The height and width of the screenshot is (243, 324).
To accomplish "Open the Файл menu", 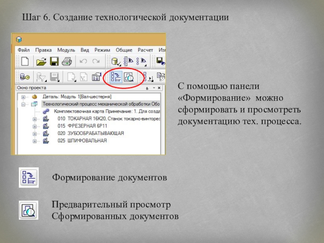I will tap(23, 50).
